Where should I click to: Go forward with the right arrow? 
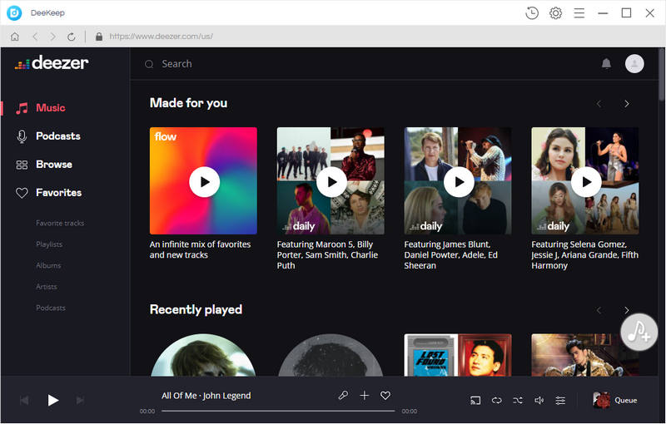[53, 37]
